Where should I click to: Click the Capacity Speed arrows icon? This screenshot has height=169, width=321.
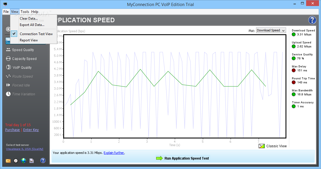point(8,59)
